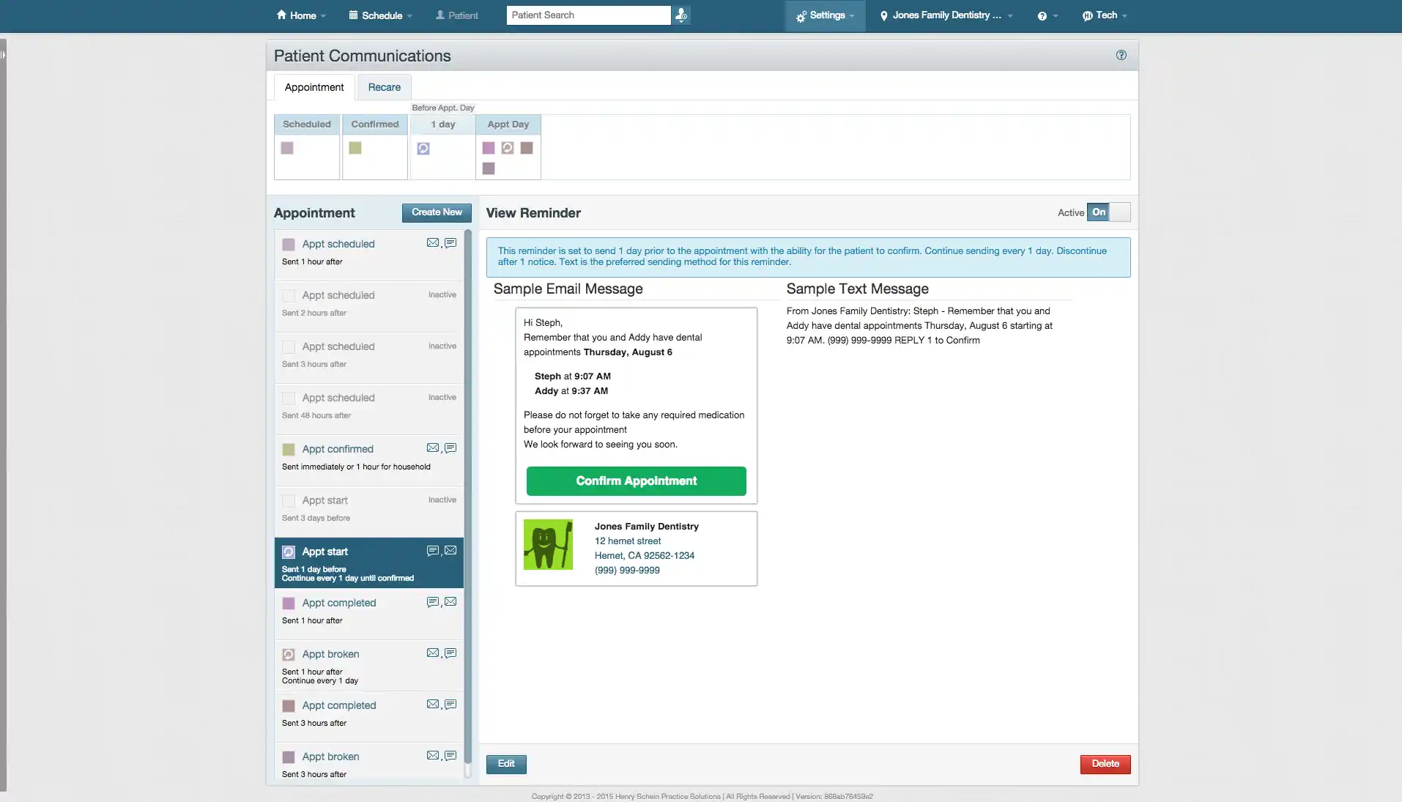This screenshot has height=802, width=1402.
Task: Click the envelope icon on first Appt scheduled row
Action: click(432, 243)
